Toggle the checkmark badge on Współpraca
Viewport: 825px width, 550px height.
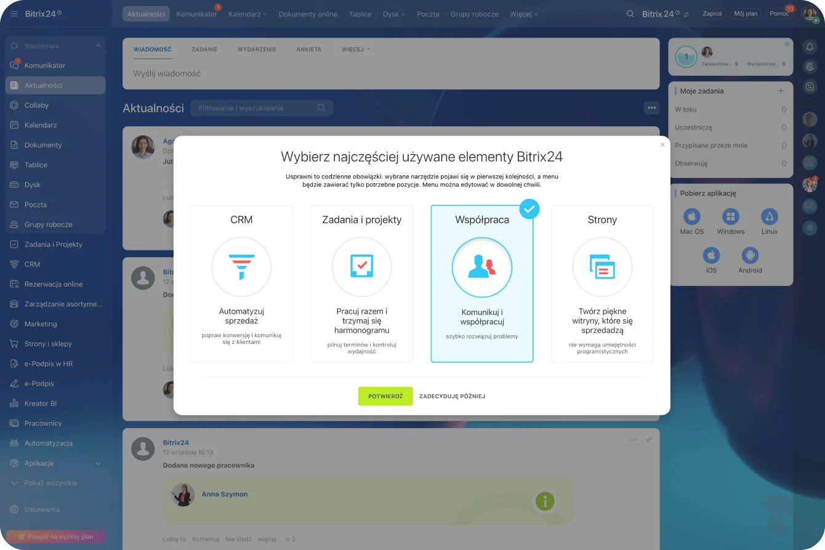(x=529, y=209)
